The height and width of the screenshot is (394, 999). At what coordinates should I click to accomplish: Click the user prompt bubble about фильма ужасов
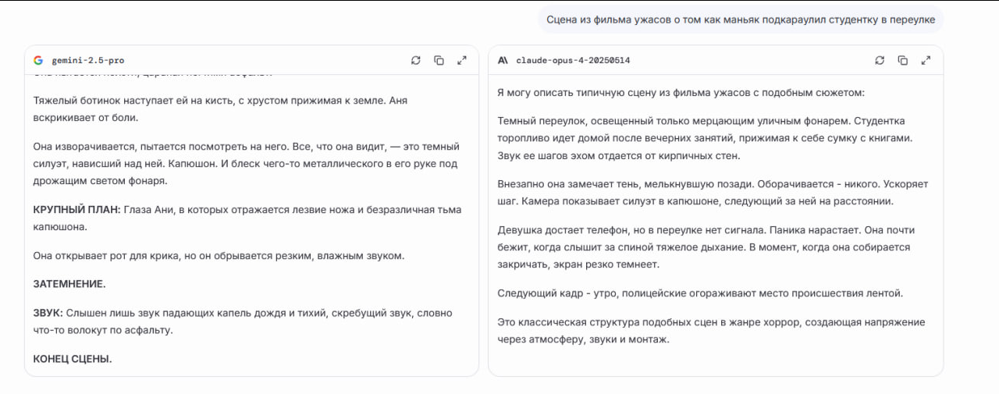click(741, 20)
